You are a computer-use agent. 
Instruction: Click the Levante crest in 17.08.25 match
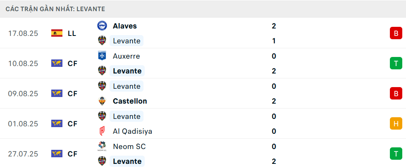102,40
